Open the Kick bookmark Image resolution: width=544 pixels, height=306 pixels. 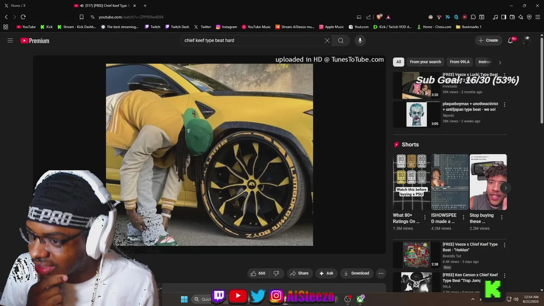click(x=46, y=27)
